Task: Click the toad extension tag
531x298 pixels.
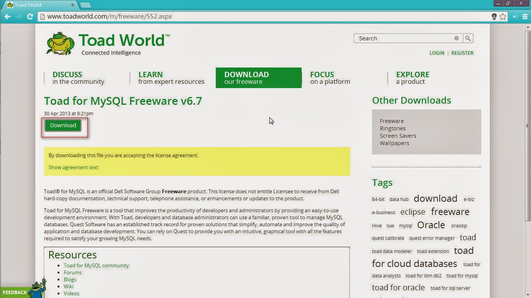Action: click(x=433, y=251)
